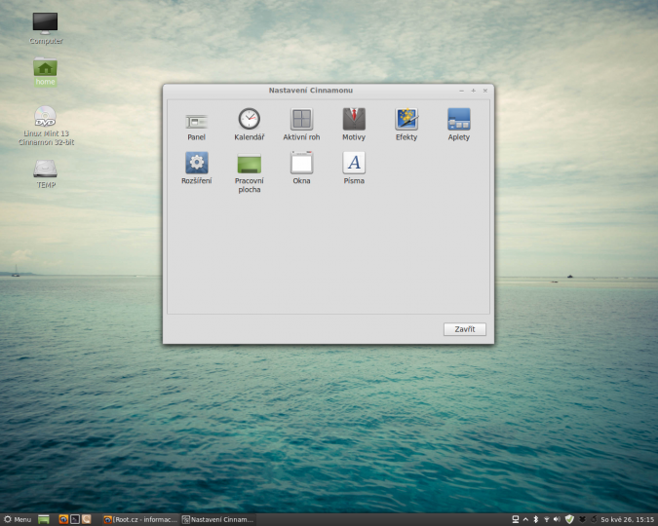Select the Computer desktop icon
This screenshot has width=658, height=526.
(46, 28)
